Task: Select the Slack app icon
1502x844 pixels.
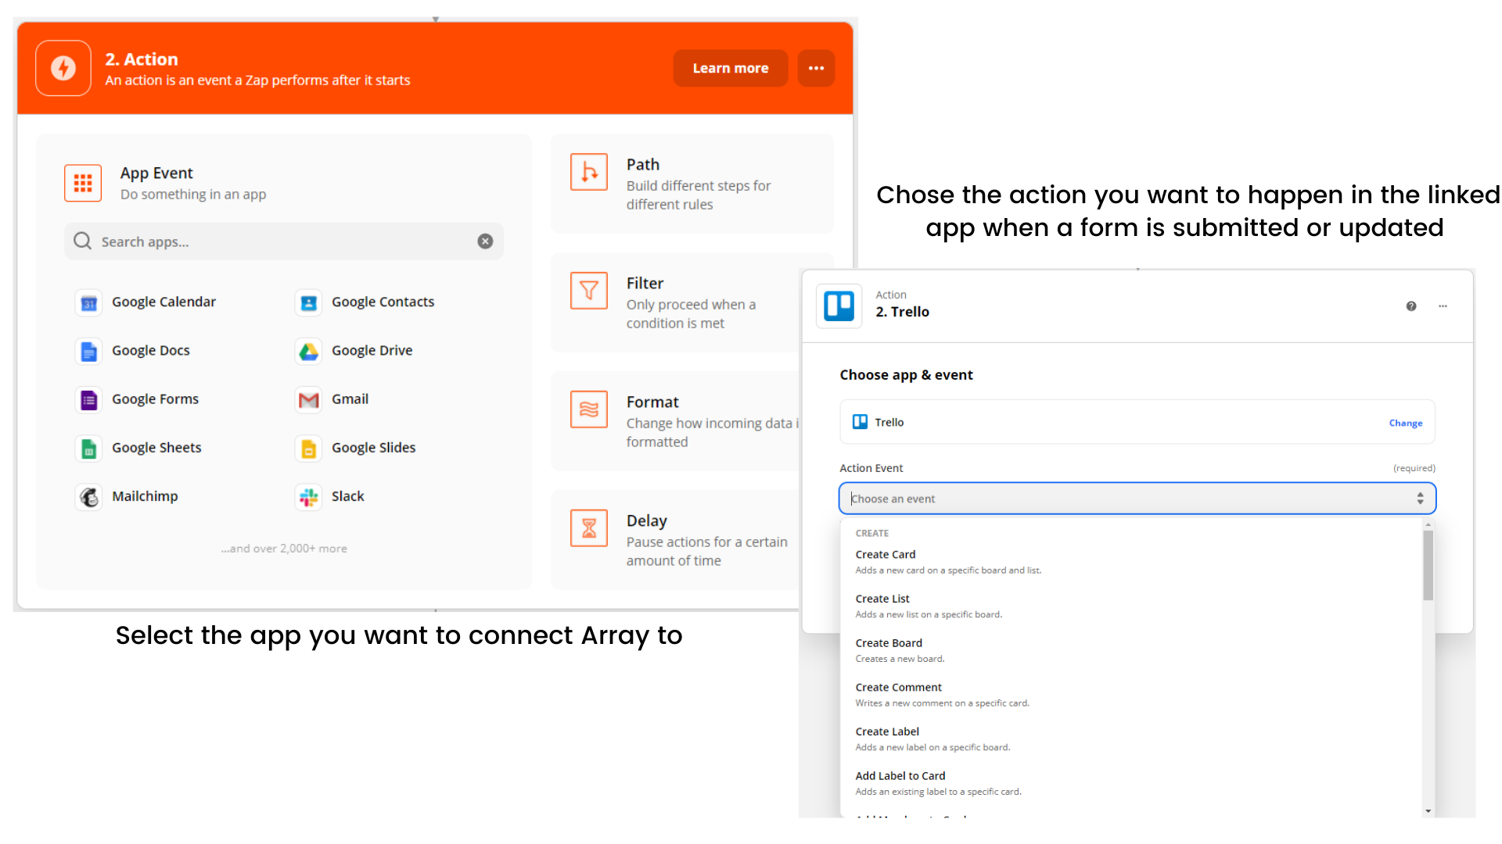Action: tap(308, 497)
